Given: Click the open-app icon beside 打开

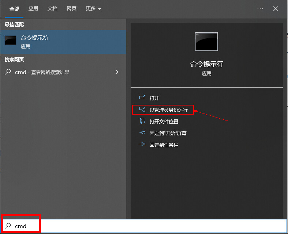Looking at the screenshot, I should [x=142, y=98].
